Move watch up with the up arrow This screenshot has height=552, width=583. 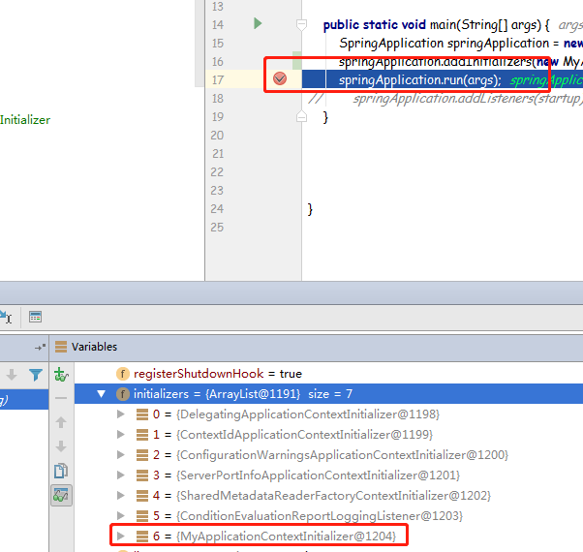click(x=61, y=422)
